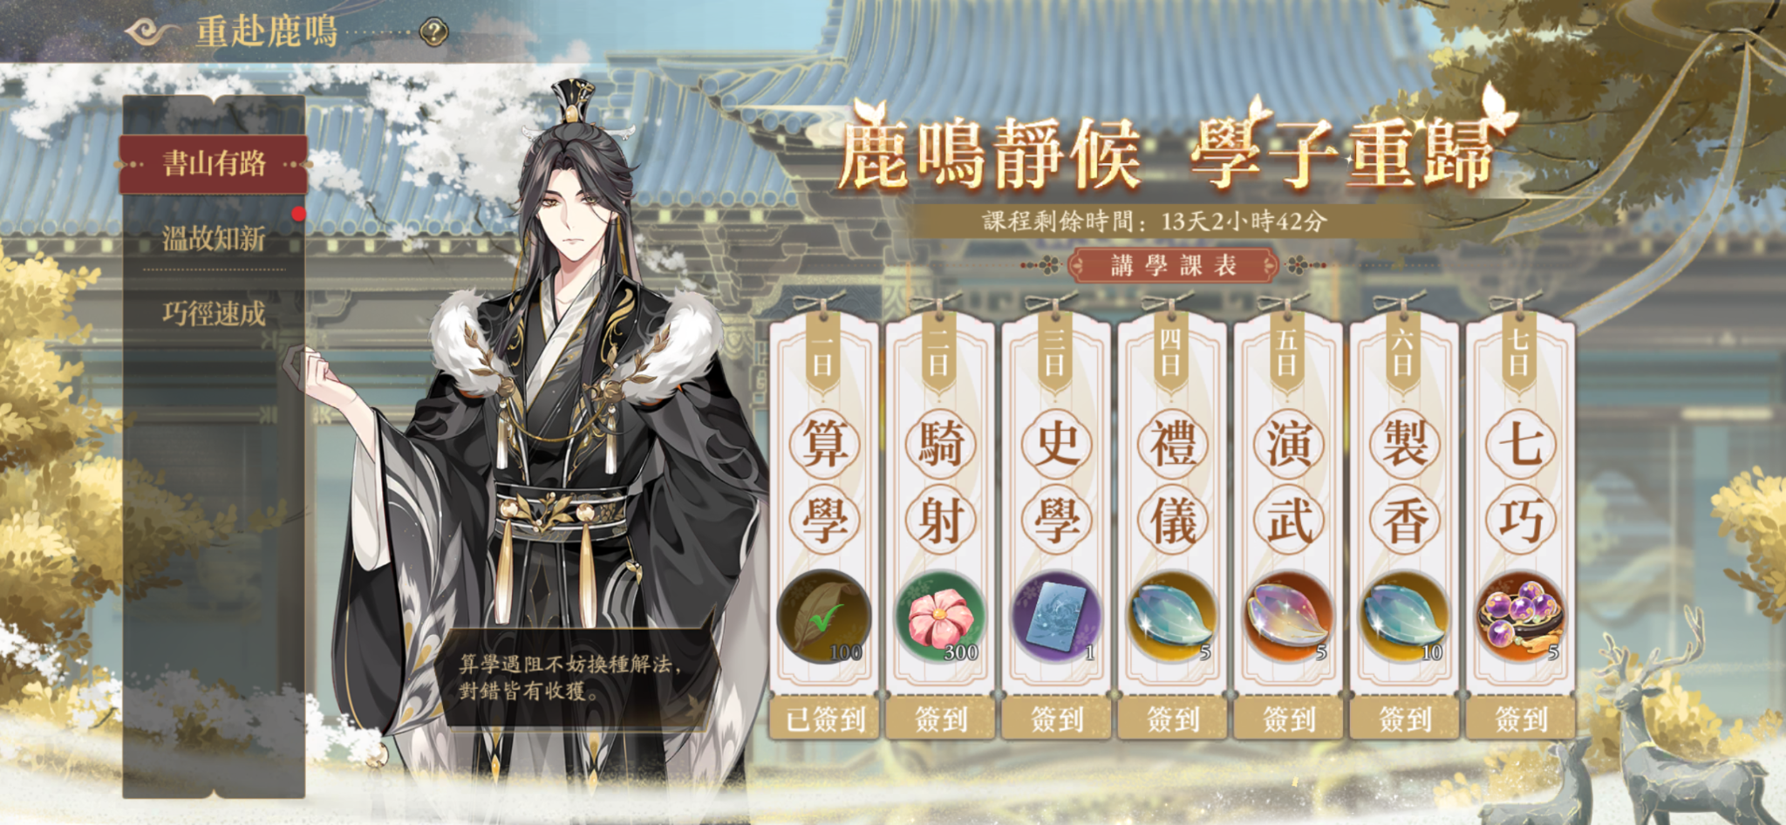This screenshot has height=825, width=1786.
Task: Tap the blue card reward icon
Action: pos(1056,617)
